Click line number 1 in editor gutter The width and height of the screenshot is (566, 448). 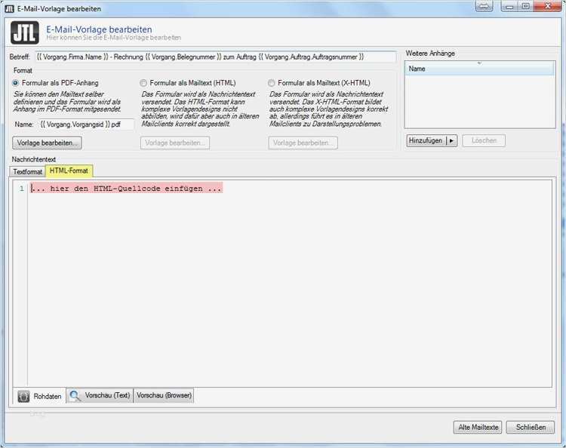pos(22,189)
